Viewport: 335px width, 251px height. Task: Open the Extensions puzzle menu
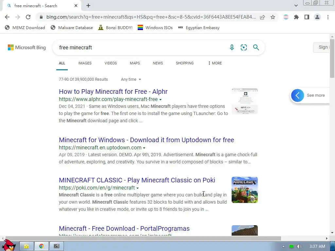(x=296, y=17)
